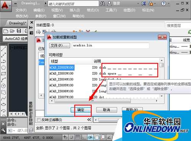Click layer list horizontal scrollbar thumb
Screen dimensions: 191x141
tap(108, 120)
